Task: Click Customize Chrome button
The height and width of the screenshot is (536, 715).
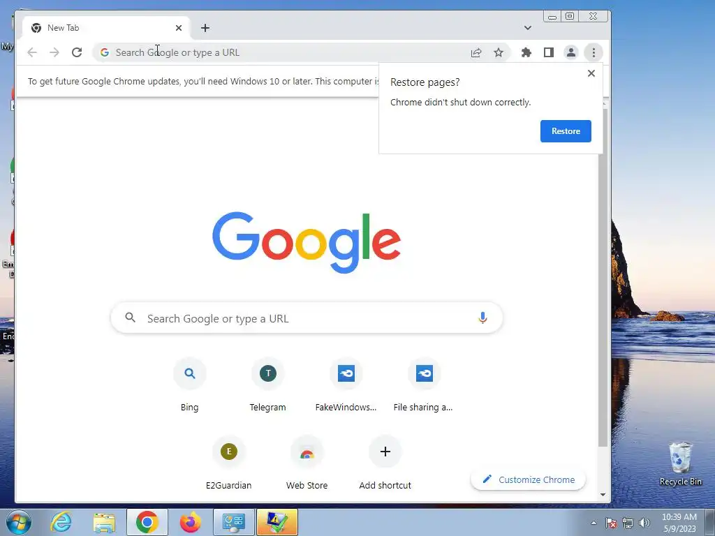Action: click(528, 479)
